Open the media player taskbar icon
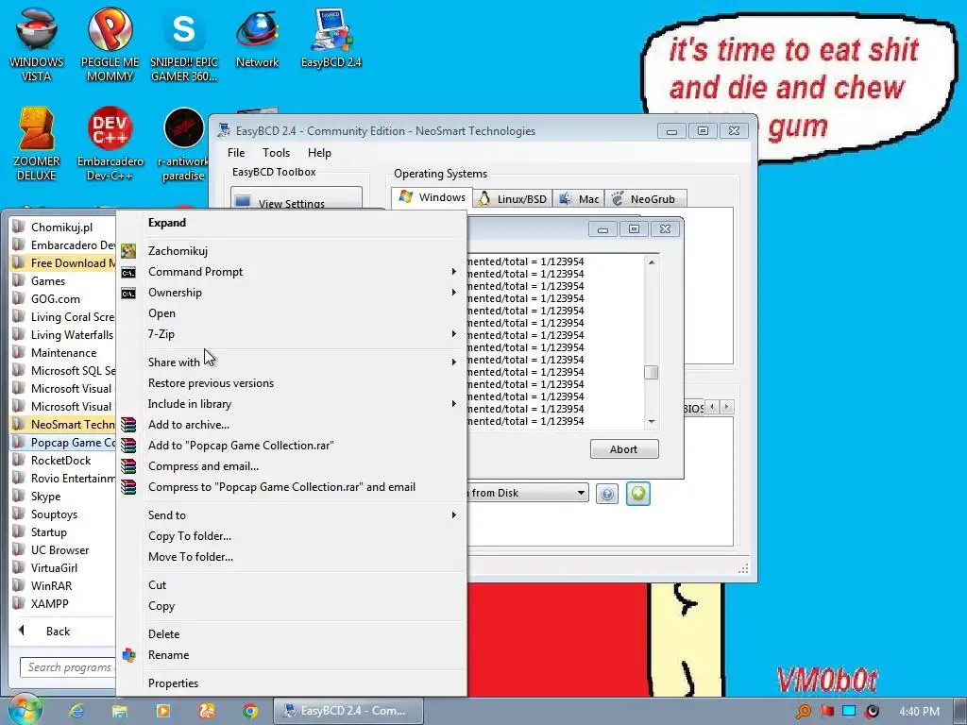 coord(163,711)
